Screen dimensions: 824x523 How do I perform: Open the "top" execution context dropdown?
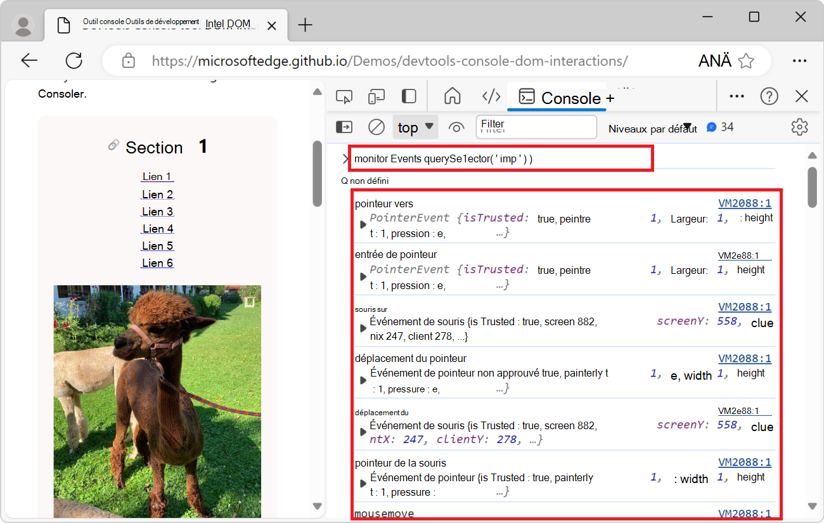click(415, 127)
